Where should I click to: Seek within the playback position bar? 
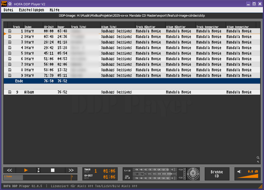click(x=41, y=177)
